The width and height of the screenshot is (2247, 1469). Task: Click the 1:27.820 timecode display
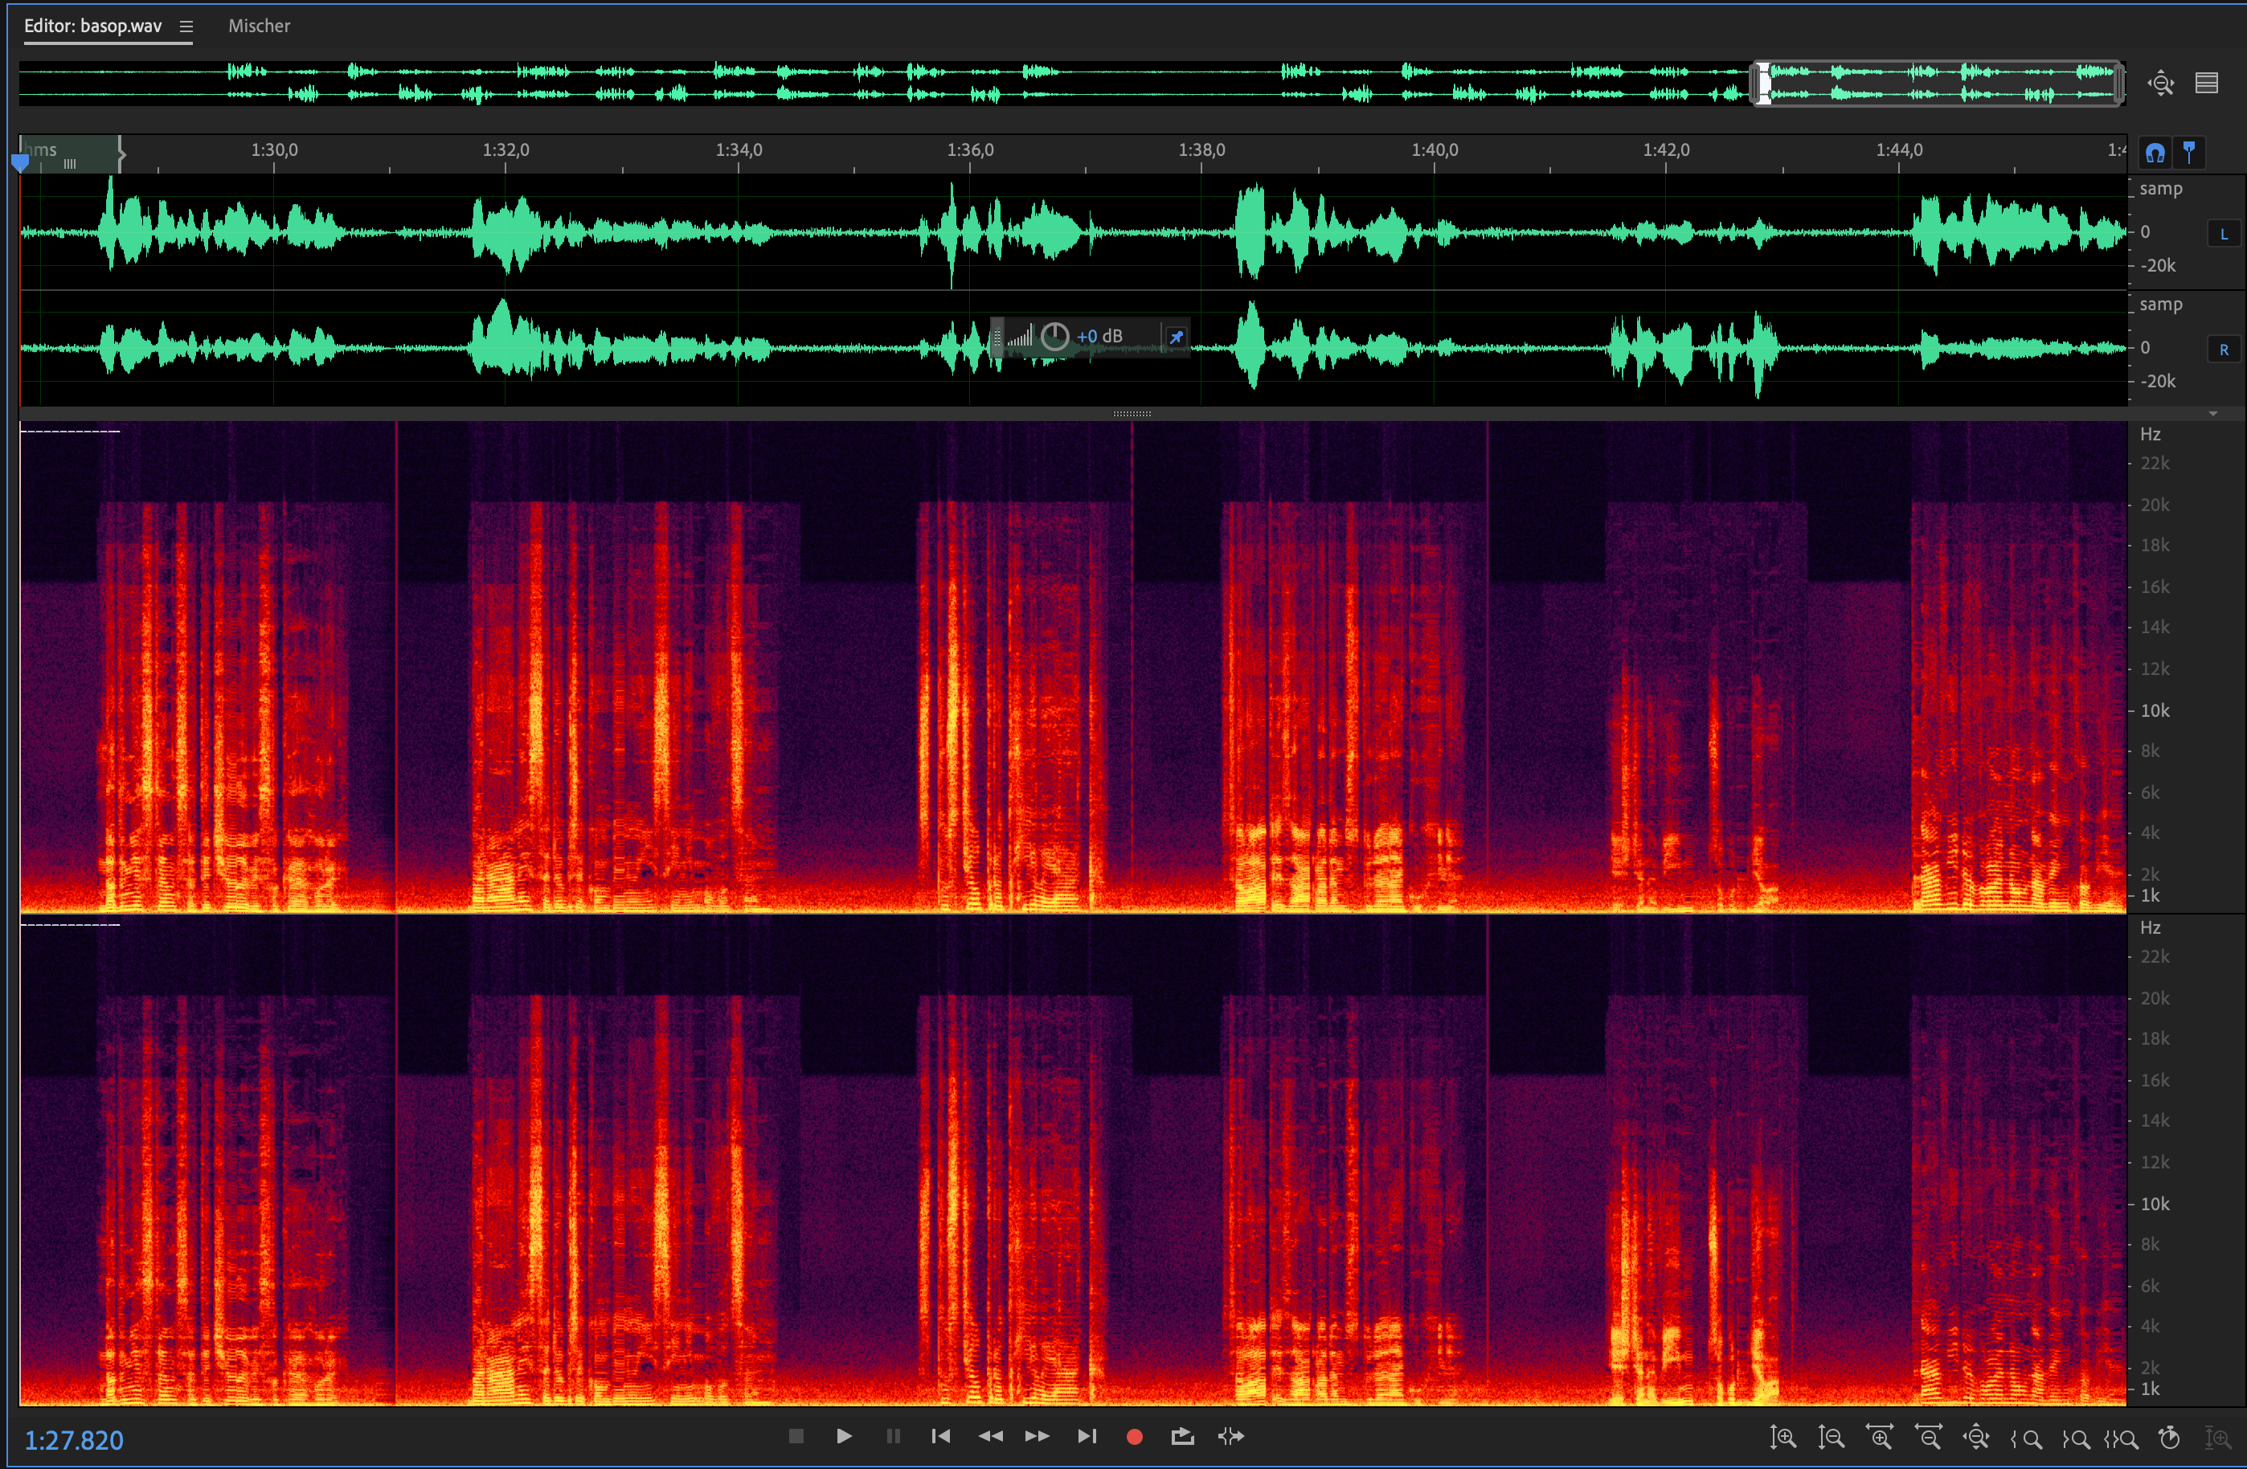click(x=74, y=1440)
